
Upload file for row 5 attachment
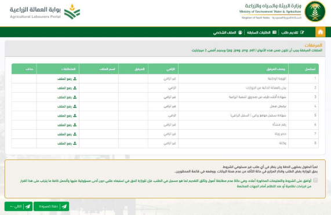67,116
